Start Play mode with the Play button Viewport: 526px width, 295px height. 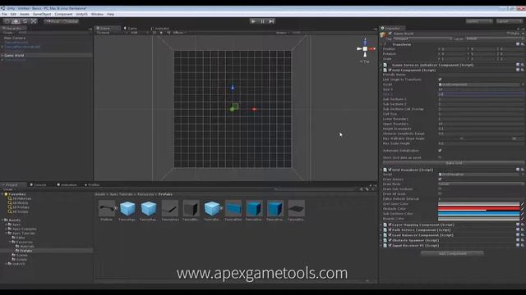[x=253, y=21]
